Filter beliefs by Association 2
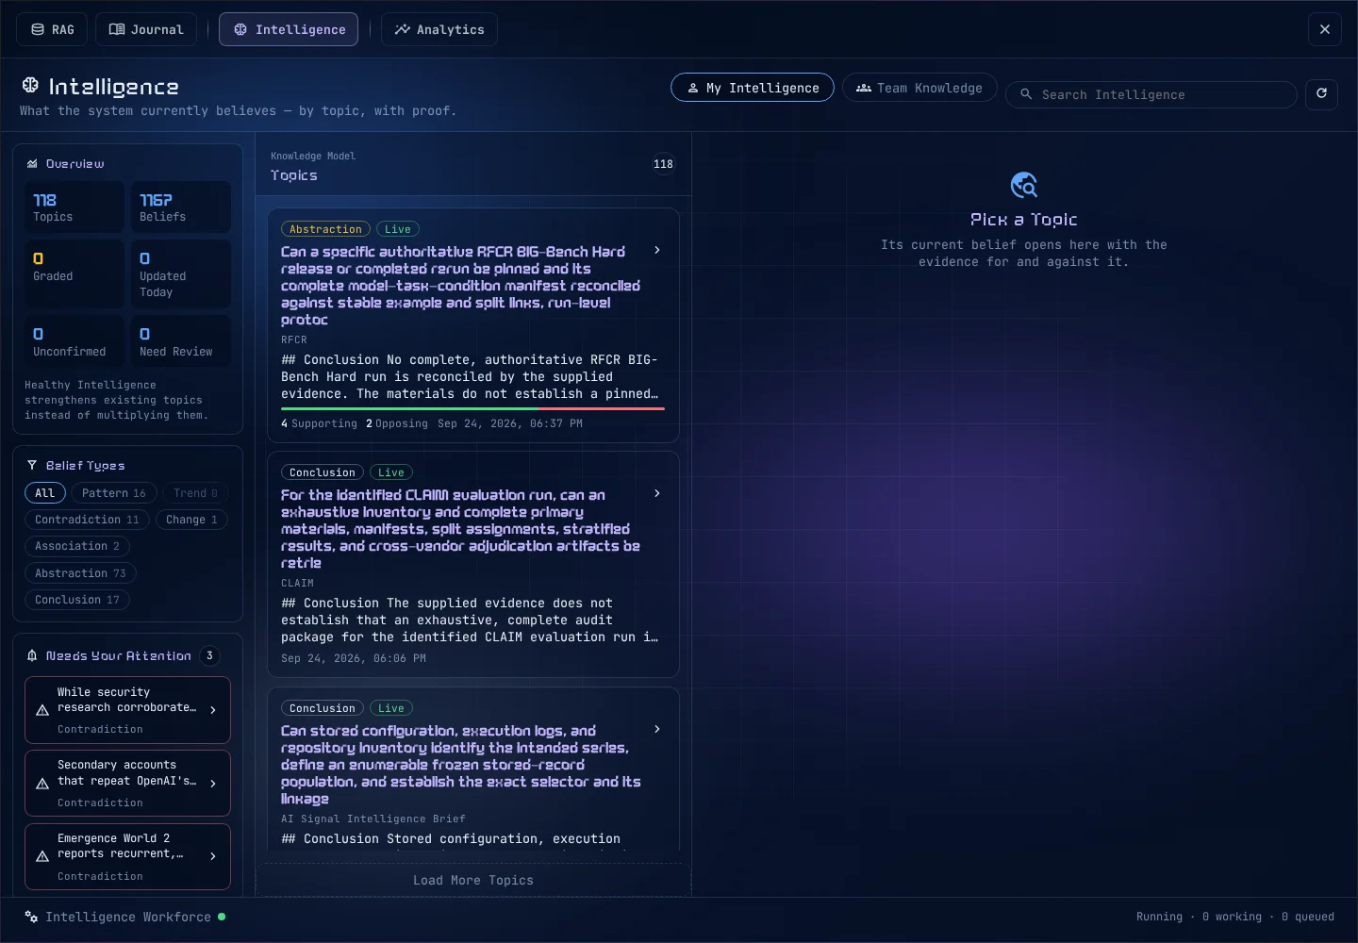This screenshot has width=1358, height=943. point(77,546)
